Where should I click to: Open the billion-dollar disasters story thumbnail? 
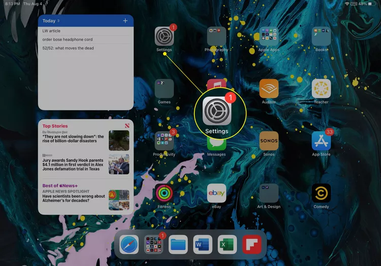tap(119, 141)
